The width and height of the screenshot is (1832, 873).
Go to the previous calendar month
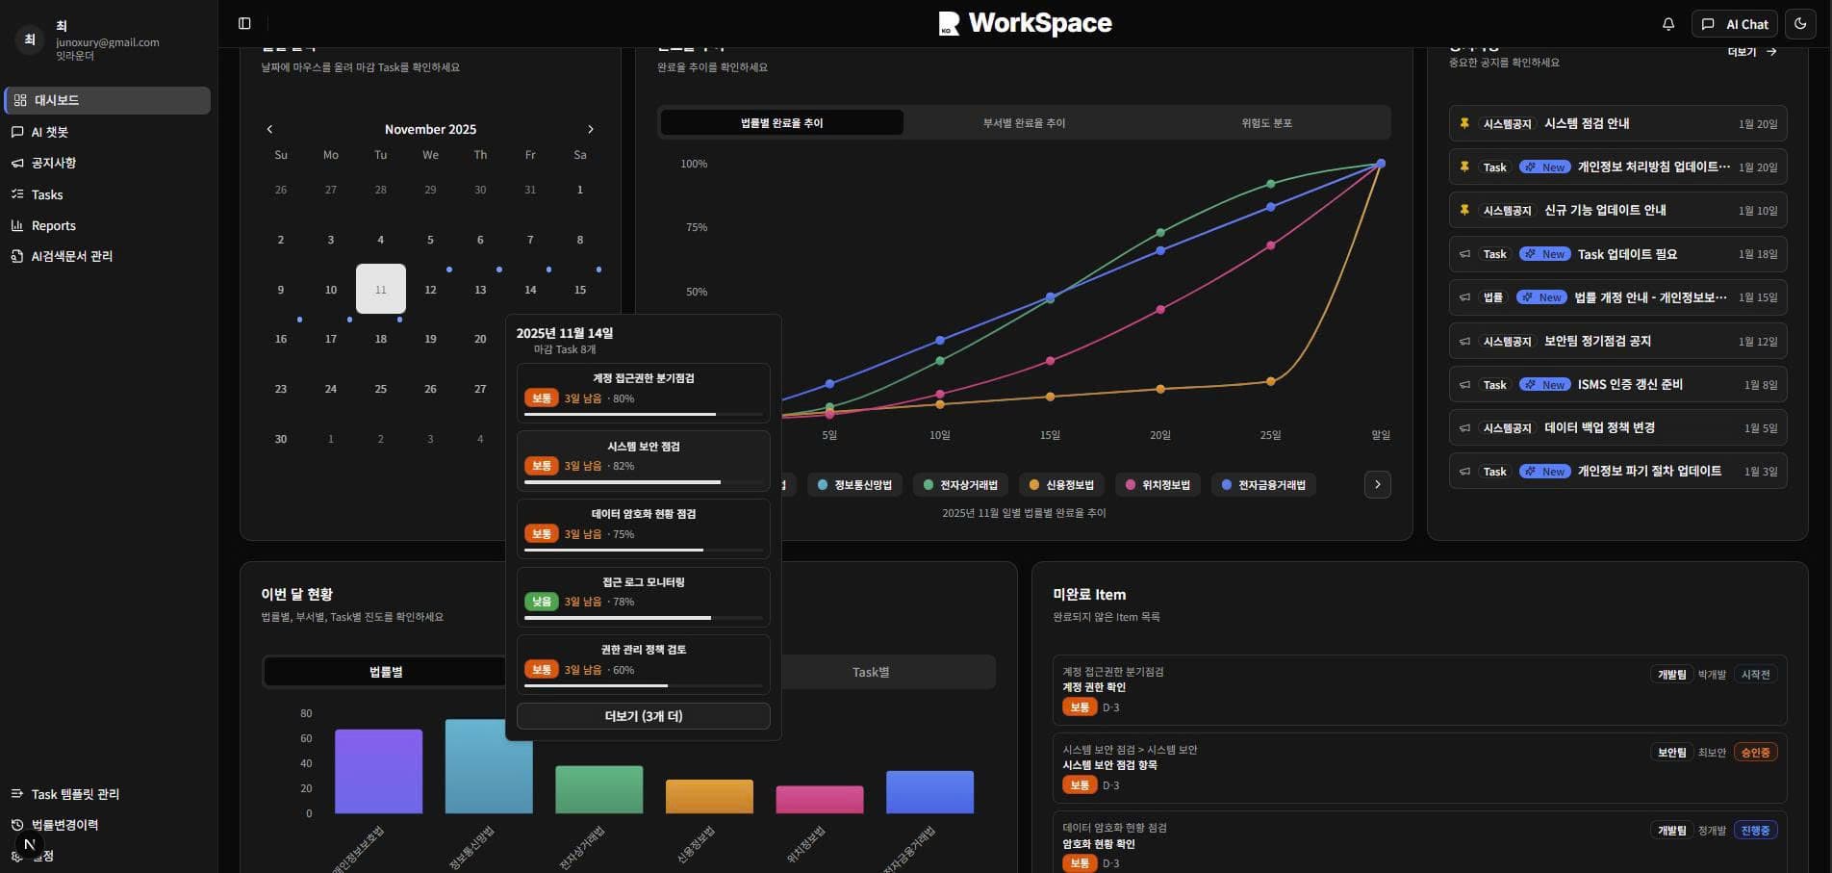pos(269,129)
